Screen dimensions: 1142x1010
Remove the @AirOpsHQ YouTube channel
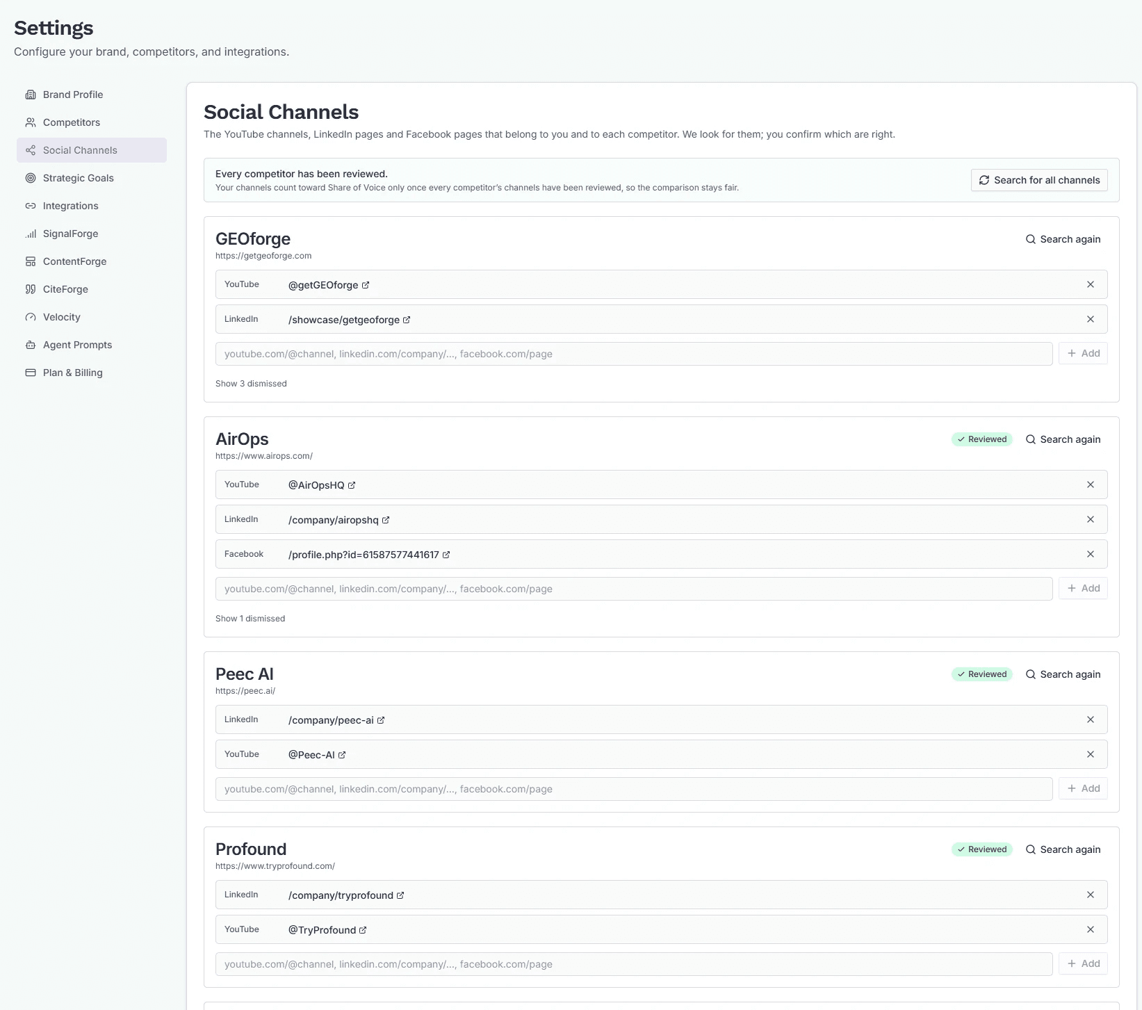pyautogui.click(x=1091, y=484)
